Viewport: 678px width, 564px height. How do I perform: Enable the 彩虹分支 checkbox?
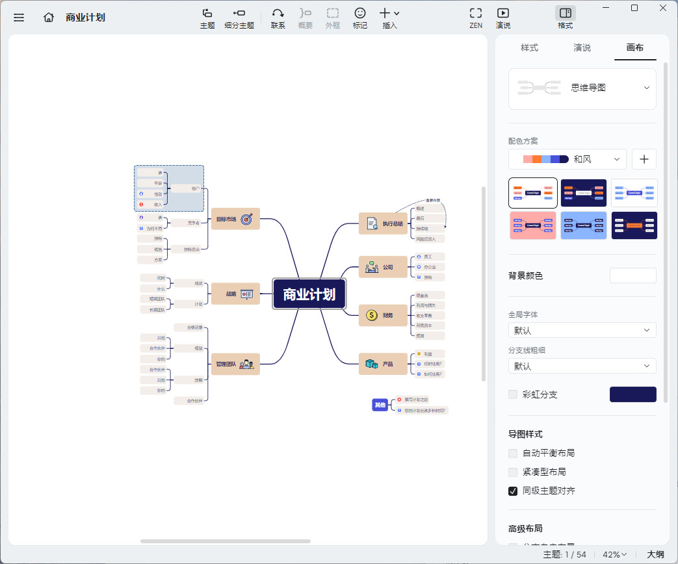tap(513, 394)
